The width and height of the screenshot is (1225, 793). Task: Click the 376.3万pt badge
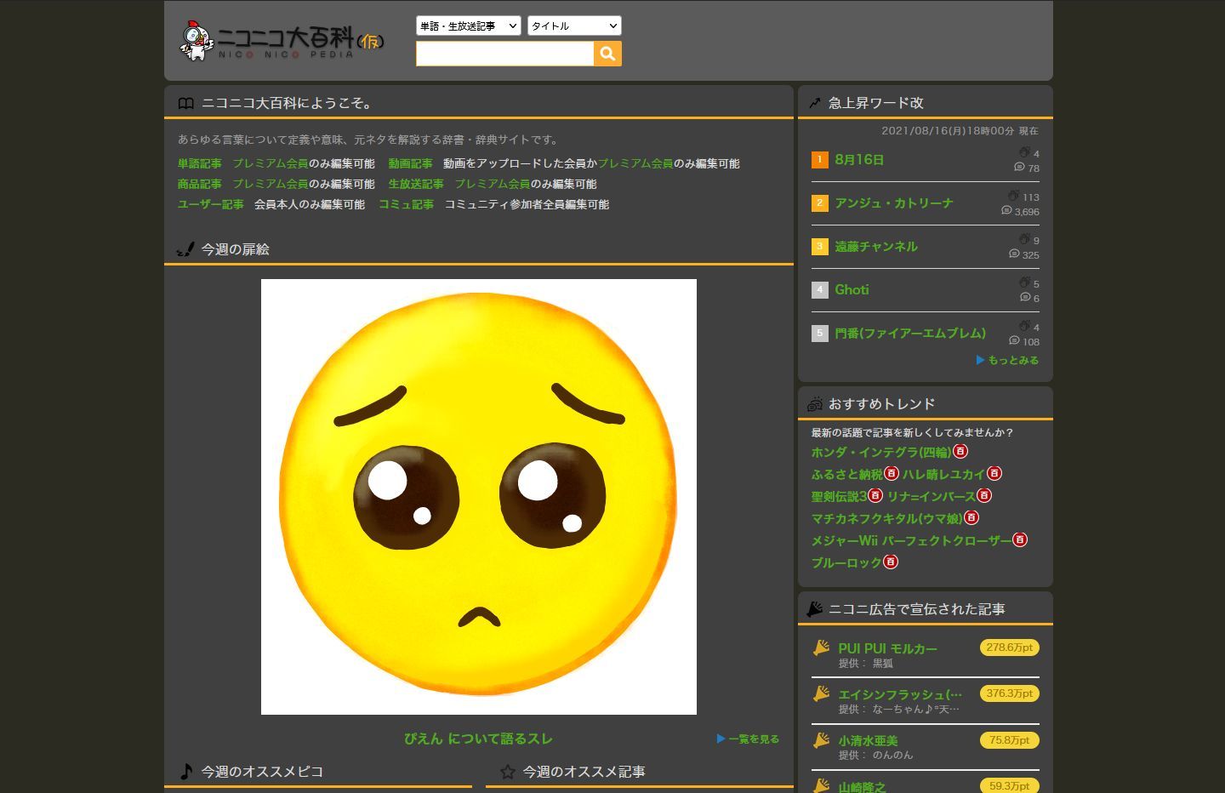1010,693
